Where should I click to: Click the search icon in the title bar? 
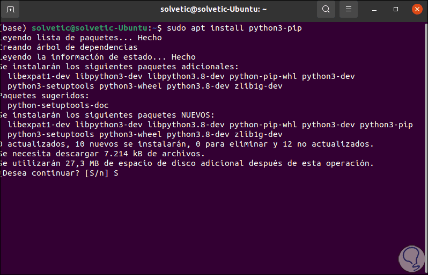tap(326, 9)
